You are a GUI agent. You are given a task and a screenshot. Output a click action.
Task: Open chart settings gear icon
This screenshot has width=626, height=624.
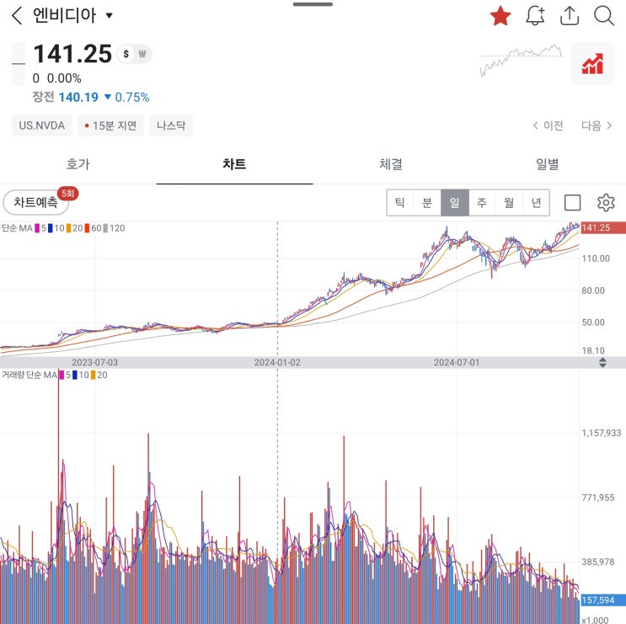(x=606, y=202)
